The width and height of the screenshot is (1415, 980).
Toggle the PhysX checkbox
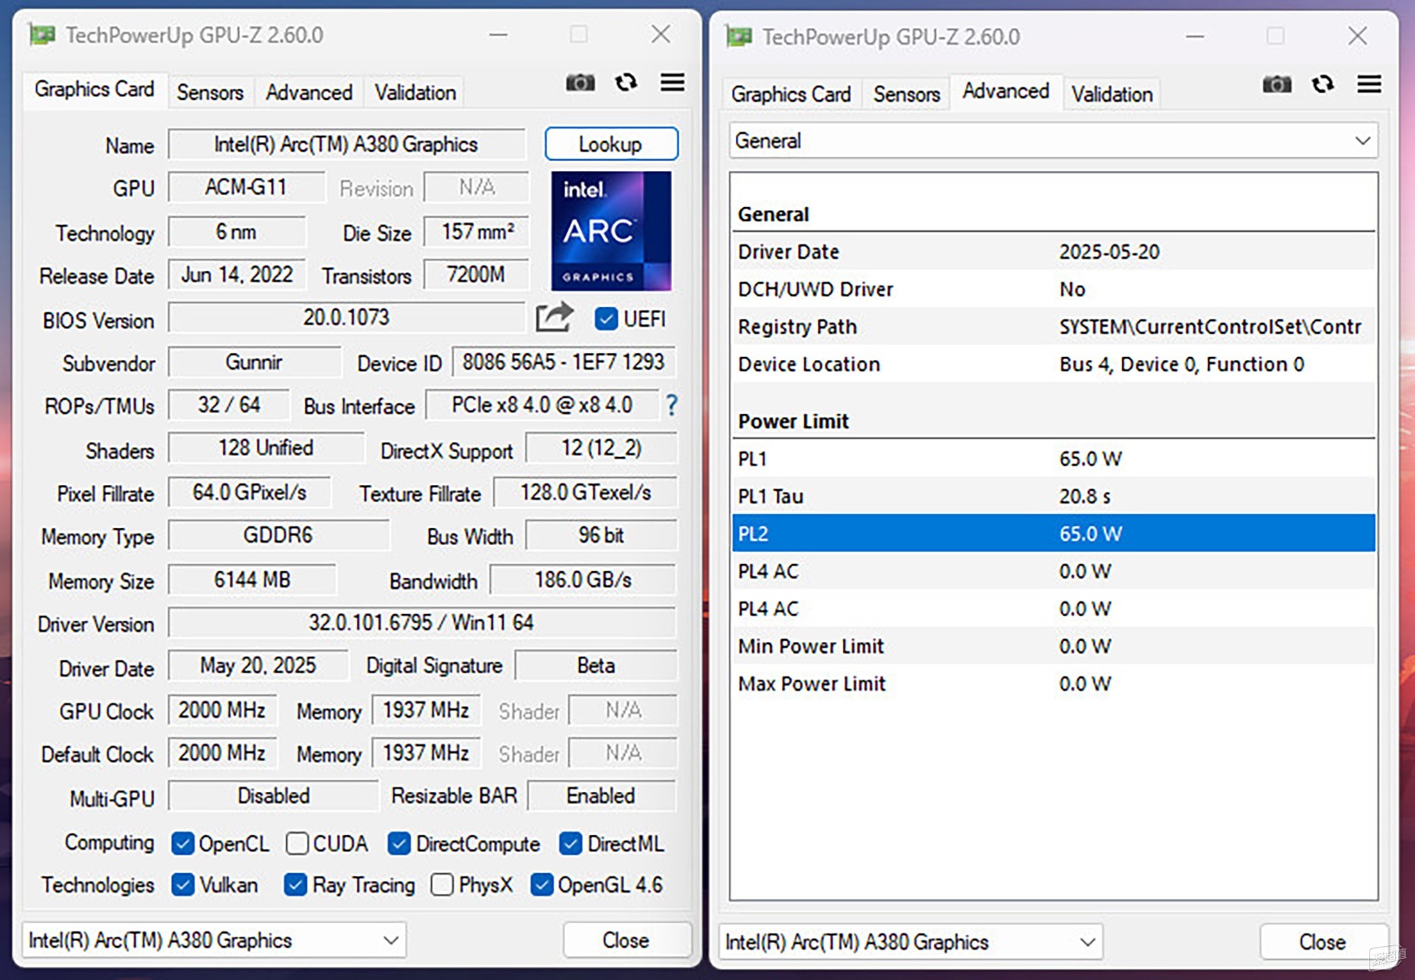point(441,885)
